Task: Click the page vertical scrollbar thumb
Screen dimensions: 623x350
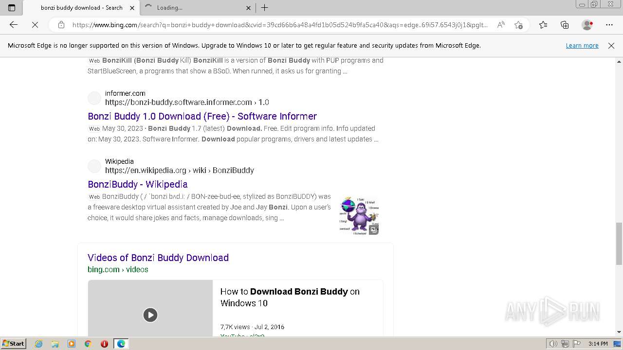Action: 619,244
